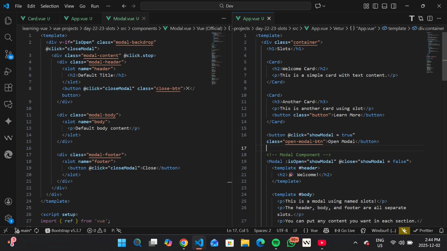447x251 pixels.
Task: Open Spotify from the taskbar
Action: tap(276, 243)
